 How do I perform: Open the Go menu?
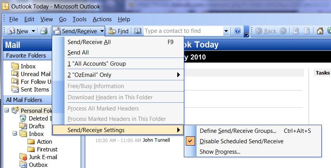[x=63, y=19]
